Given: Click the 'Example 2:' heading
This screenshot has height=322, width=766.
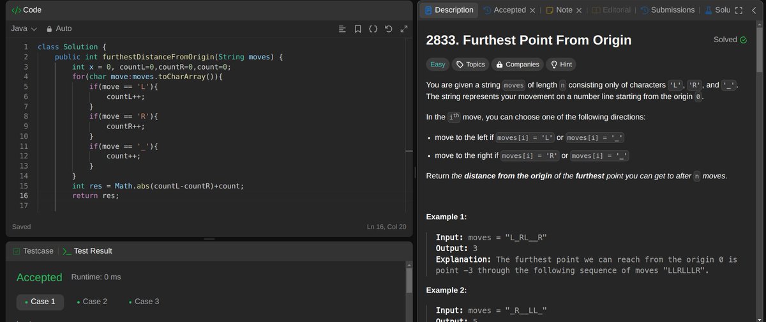Looking at the screenshot, I should coord(446,289).
